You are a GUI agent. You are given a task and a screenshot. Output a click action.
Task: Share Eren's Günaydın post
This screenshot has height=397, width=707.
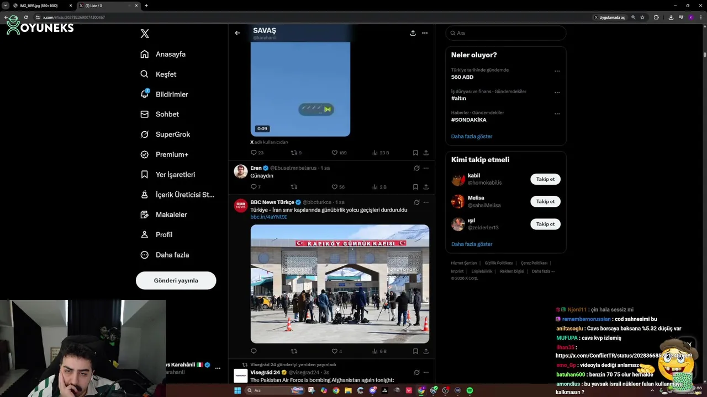pyautogui.click(x=426, y=187)
